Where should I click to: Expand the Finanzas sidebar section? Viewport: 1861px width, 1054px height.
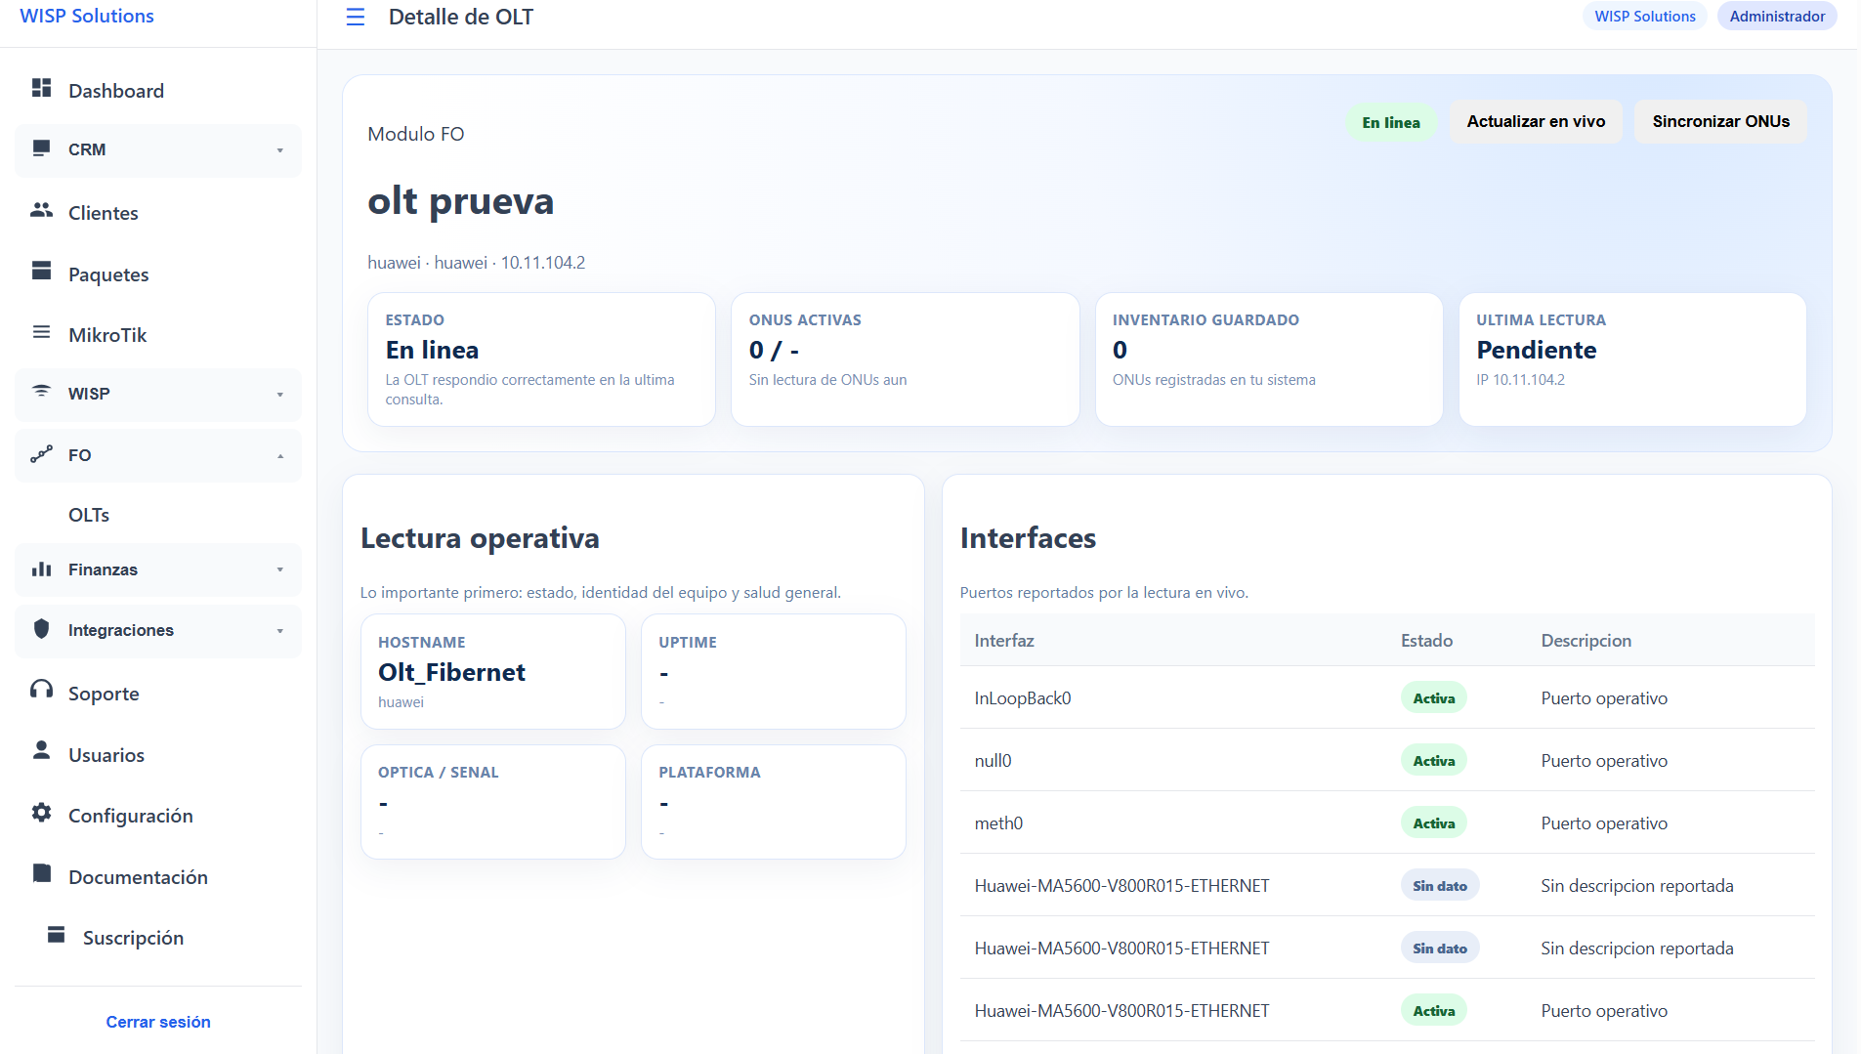158,569
